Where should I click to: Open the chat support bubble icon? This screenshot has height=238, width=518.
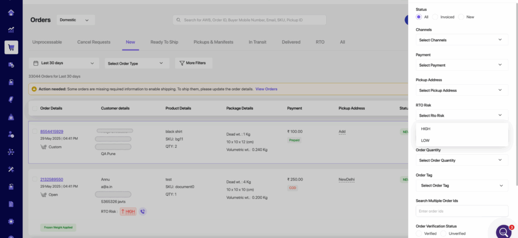pos(504,231)
